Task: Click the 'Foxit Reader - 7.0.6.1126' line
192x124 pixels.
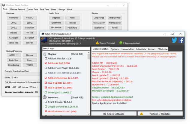Action: pyautogui.click(x=105, y=69)
